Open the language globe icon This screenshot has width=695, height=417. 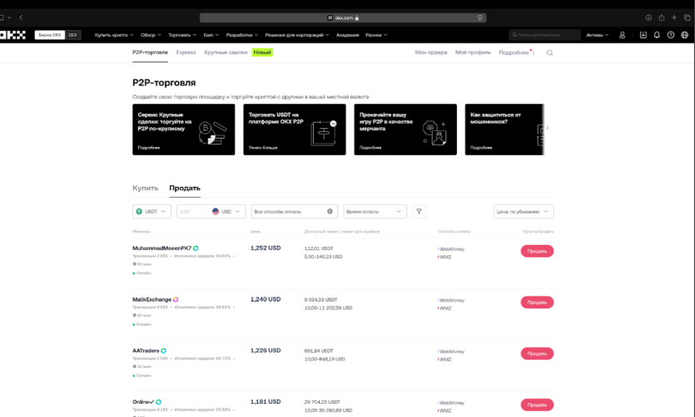point(684,35)
